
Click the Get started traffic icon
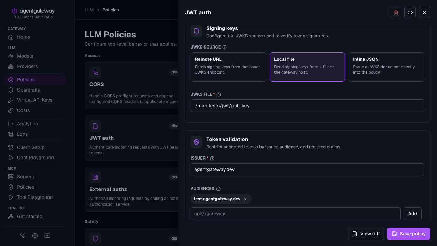click(11, 216)
